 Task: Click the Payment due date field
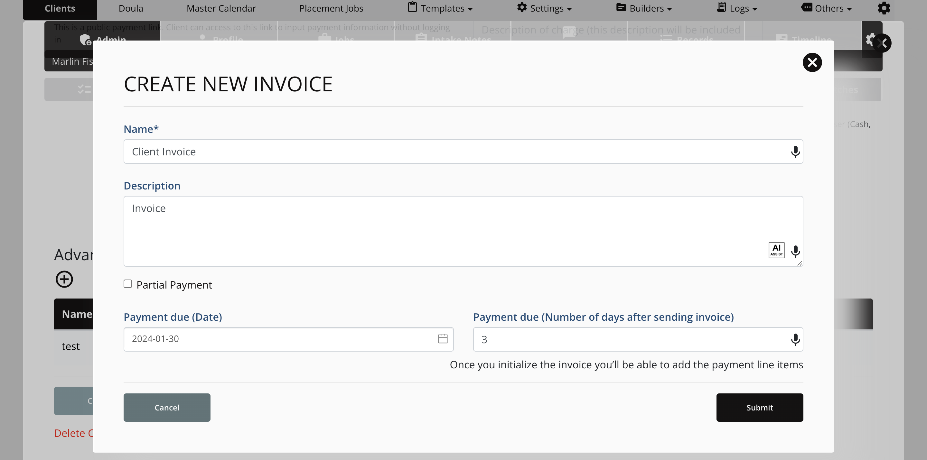pos(288,339)
